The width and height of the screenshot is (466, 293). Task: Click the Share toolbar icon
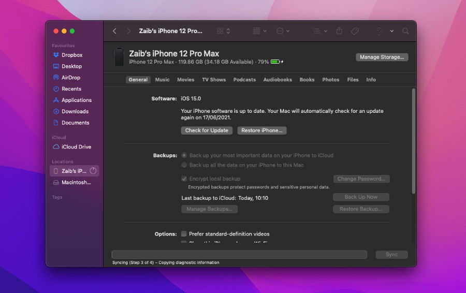coord(339,31)
